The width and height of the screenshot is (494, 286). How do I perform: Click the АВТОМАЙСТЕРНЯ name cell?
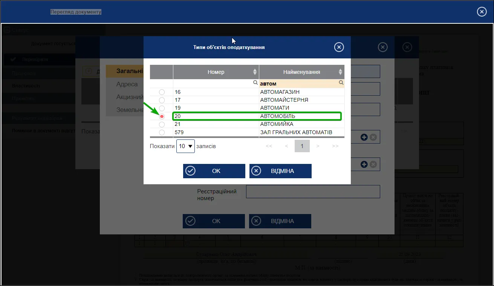[301, 100]
